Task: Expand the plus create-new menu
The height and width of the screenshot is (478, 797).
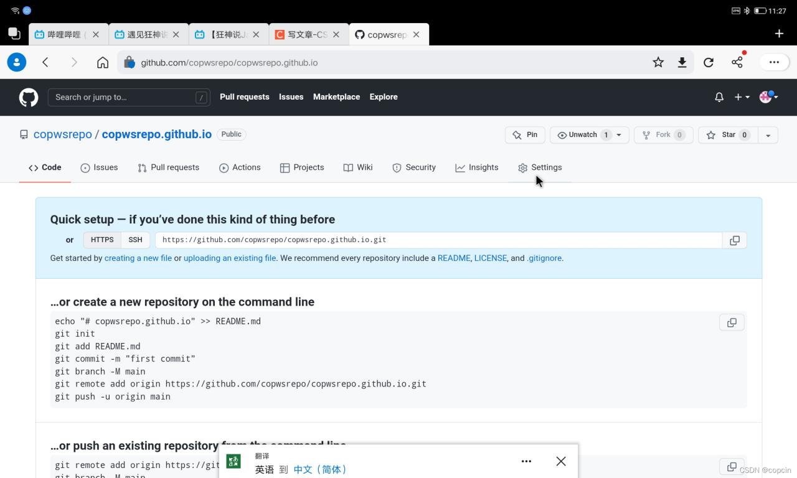Action: [742, 97]
